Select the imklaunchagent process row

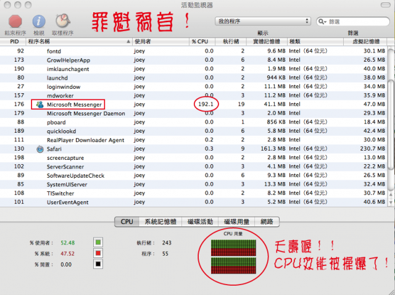pyautogui.click(x=193, y=69)
